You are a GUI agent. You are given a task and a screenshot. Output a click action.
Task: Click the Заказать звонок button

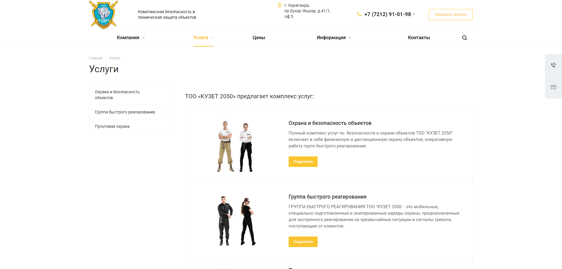coord(450,15)
